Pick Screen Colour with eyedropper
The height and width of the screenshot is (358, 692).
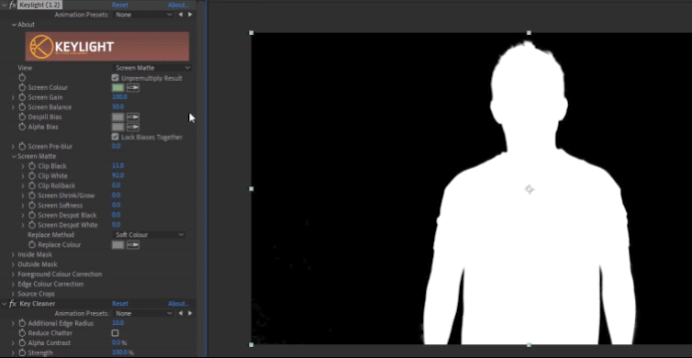click(133, 88)
